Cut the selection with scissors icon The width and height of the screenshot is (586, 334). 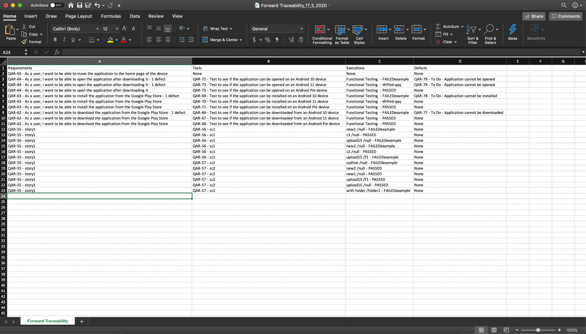24,27
